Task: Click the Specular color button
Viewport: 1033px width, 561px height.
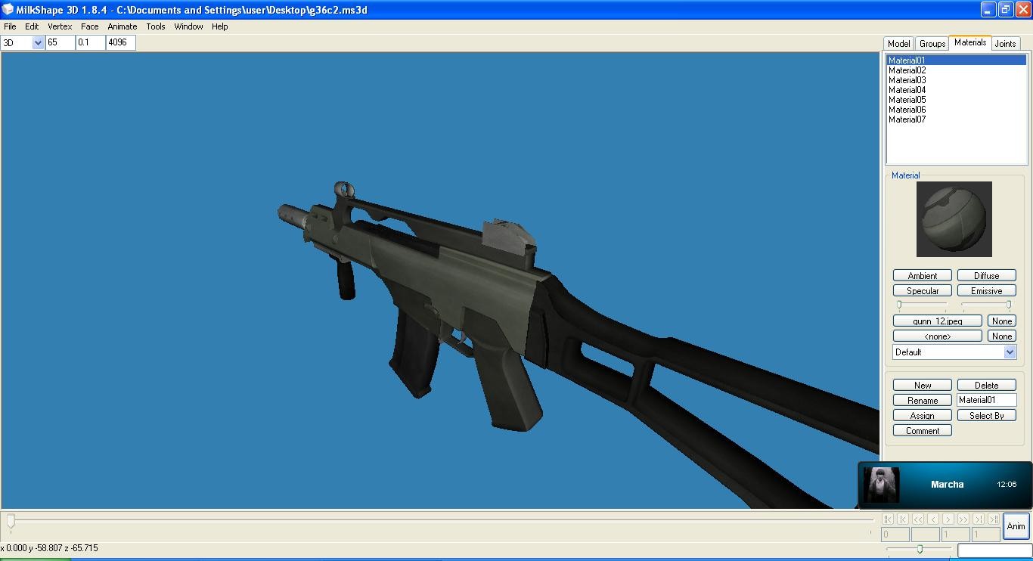Action: tap(923, 291)
